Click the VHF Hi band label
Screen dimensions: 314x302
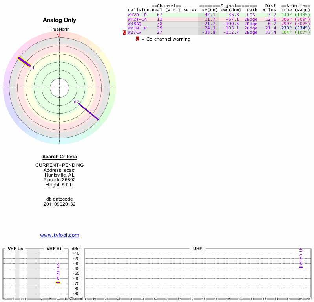54,249
